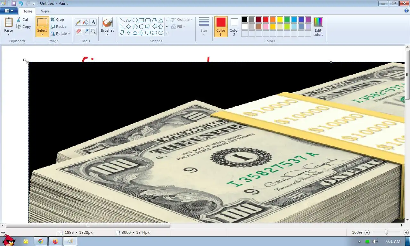Switch to the Home ribbon tab
Screen dimensions: 410x246
(x=27, y=11)
